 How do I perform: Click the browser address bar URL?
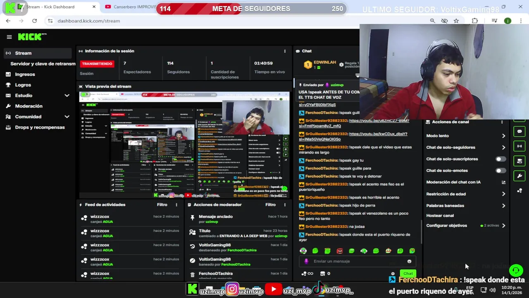pos(88,21)
